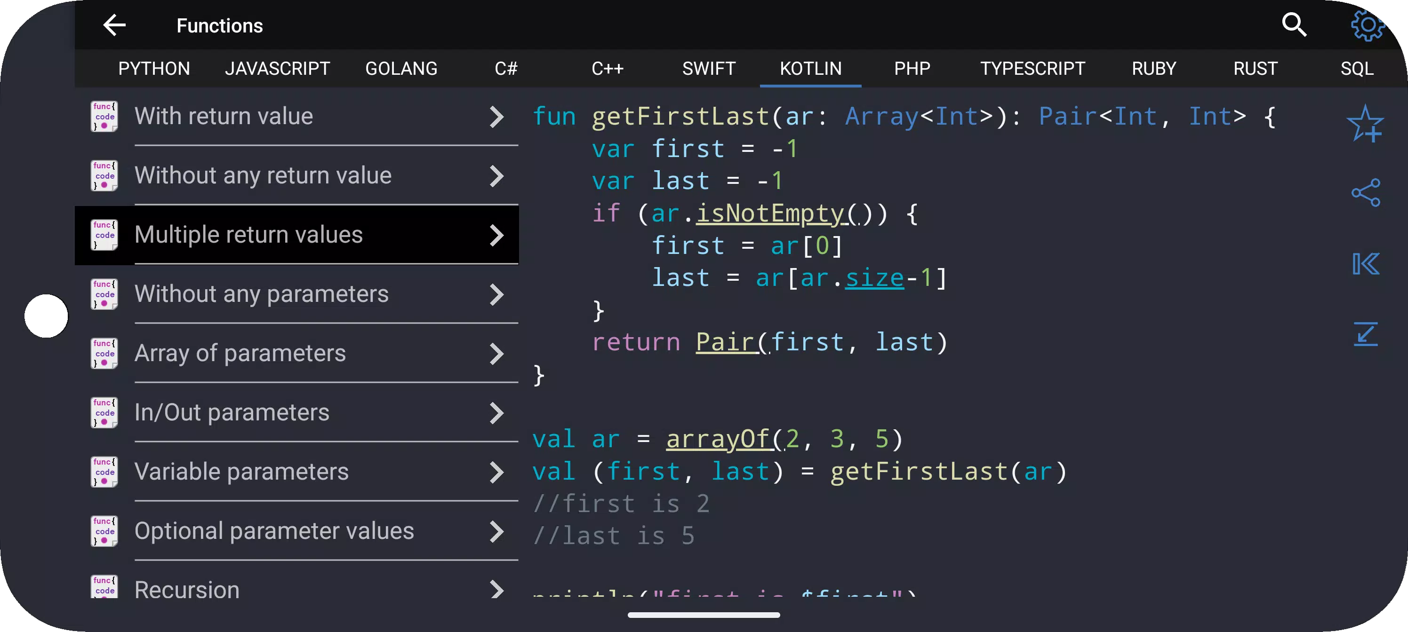Expand the Variable parameters chevron
This screenshot has height=632, width=1408.
click(x=496, y=472)
